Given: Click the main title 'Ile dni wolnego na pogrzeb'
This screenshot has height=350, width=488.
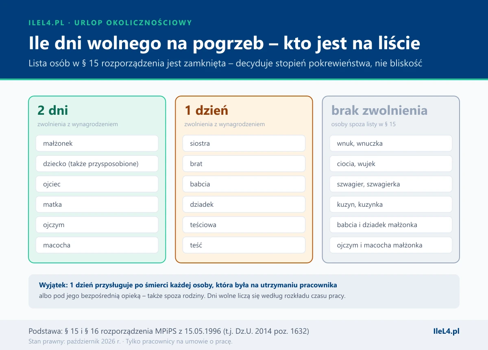Looking at the screenshot, I should point(224,44).
